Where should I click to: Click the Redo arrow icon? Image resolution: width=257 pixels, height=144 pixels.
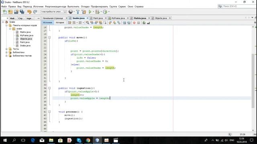click(35, 12)
